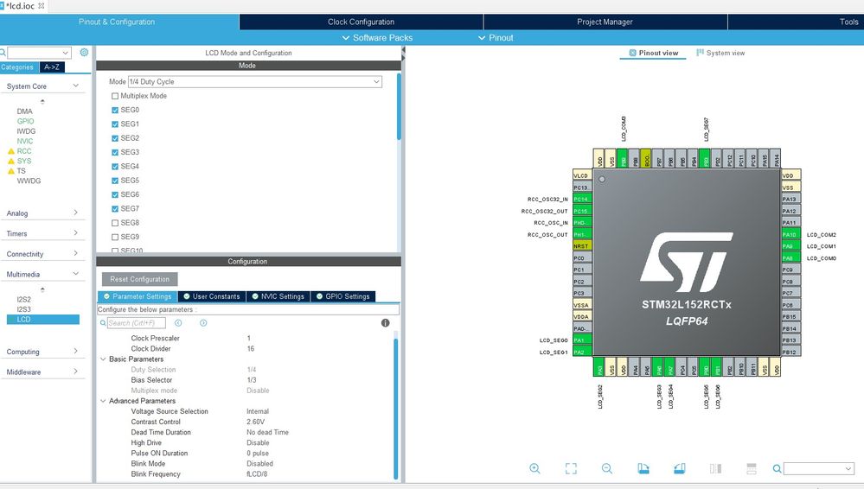This screenshot has width=864, height=489.
Task: Open the GPIO Settings tab
Action: [x=342, y=296]
